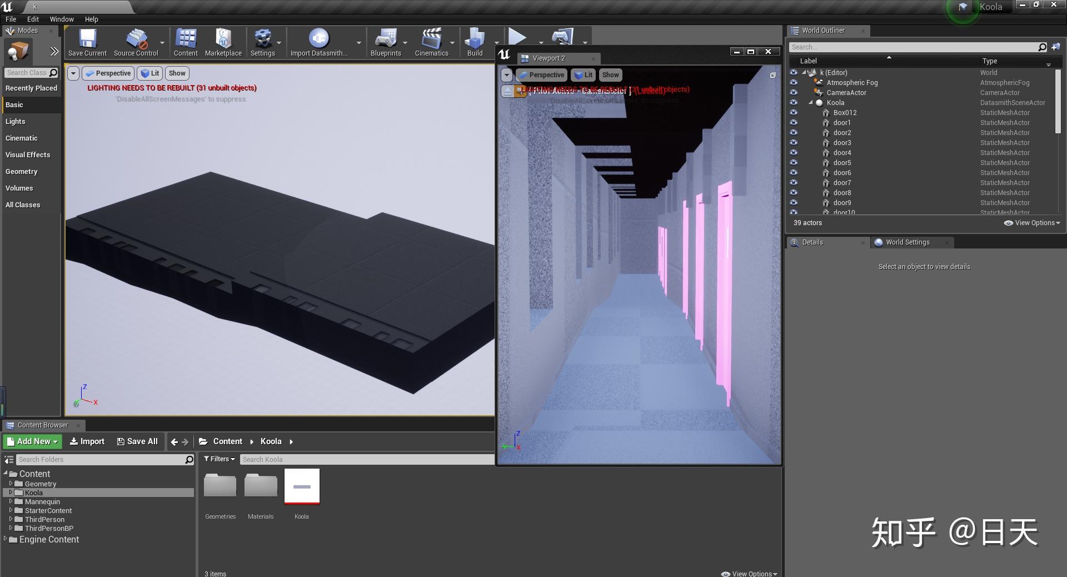Click the Play button in toolbar
Image resolution: width=1067 pixels, height=577 pixels.
pyautogui.click(x=517, y=37)
